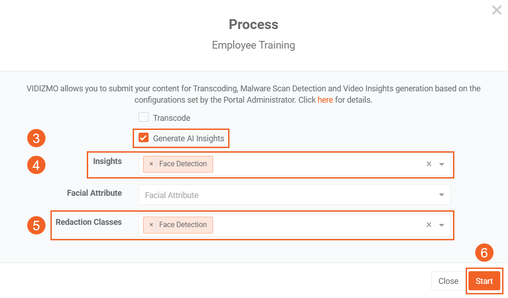Image resolution: width=508 pixels, height=298 pixels.
Task: Expand the Insights dropdown arrow
Action: click(x=441, y=164)
